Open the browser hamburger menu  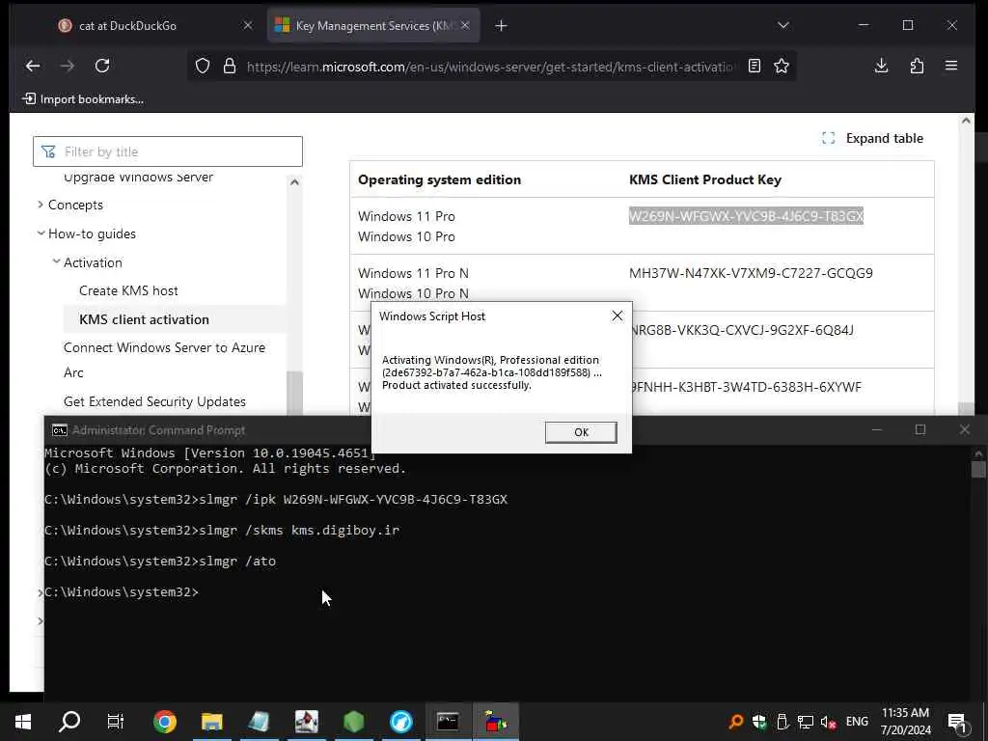pyautogui.click(x=951, y=66)
